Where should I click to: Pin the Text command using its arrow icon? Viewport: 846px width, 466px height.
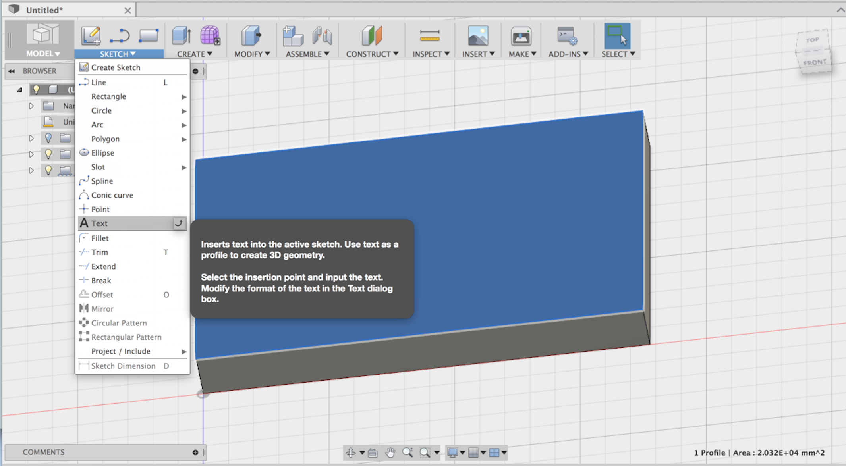click(179, 223)
